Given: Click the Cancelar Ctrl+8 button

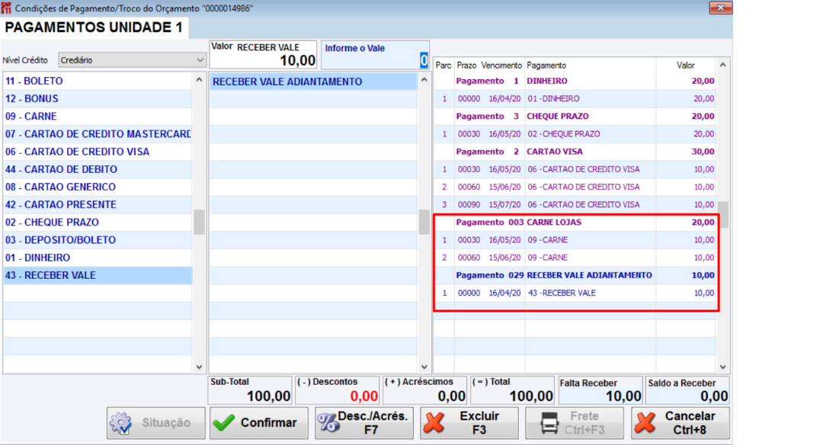Looking at the screenshot, I should coord(680,423).
